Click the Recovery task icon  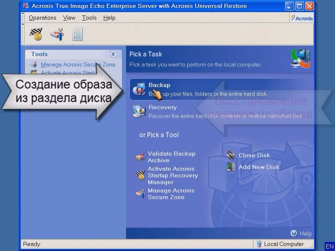coord(139,111)
